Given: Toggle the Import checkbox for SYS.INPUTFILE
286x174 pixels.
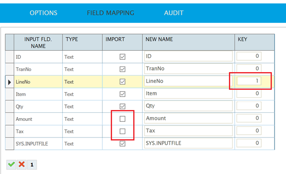Looking at the screenshot, I should (x=122, y=144).
